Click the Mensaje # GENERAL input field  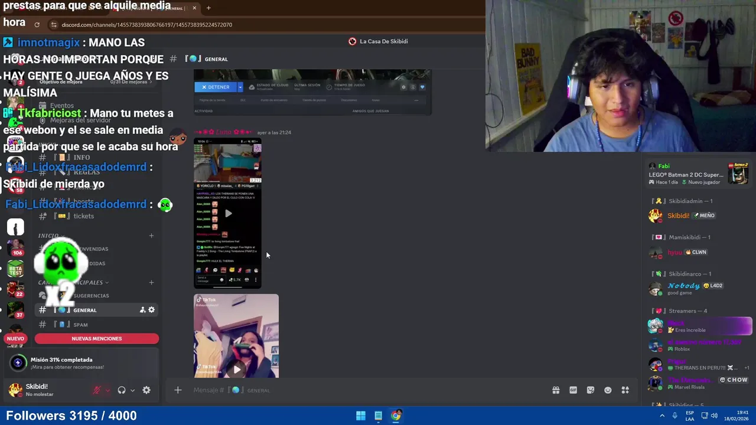pyautogui.click(x=366, y=390)
